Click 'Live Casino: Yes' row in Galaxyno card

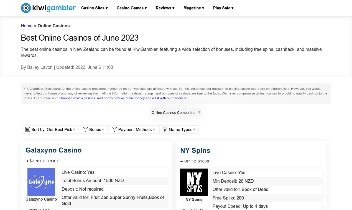(x=114, y=172)
